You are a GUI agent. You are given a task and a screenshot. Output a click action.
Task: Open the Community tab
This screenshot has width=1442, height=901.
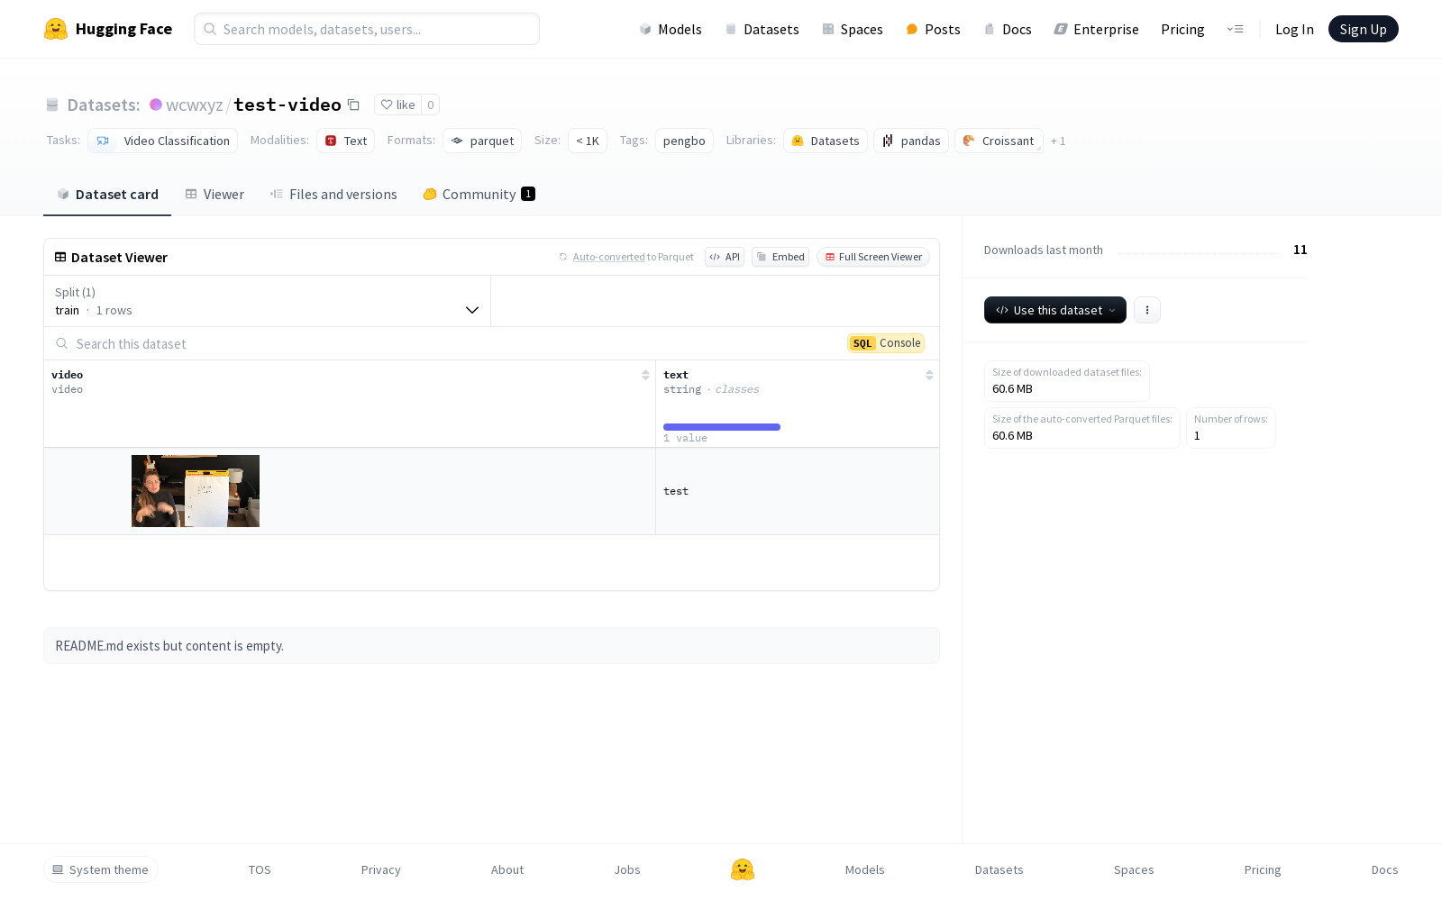pos(479,195)
